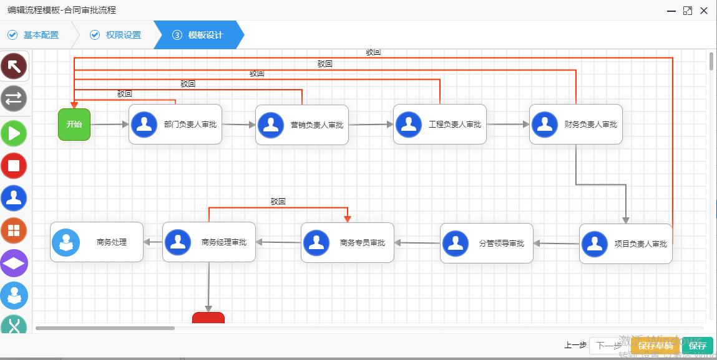This screenshot has width=717, height=360.
Task: Select the light-blue reader node tool
Action: pos(14,296)
